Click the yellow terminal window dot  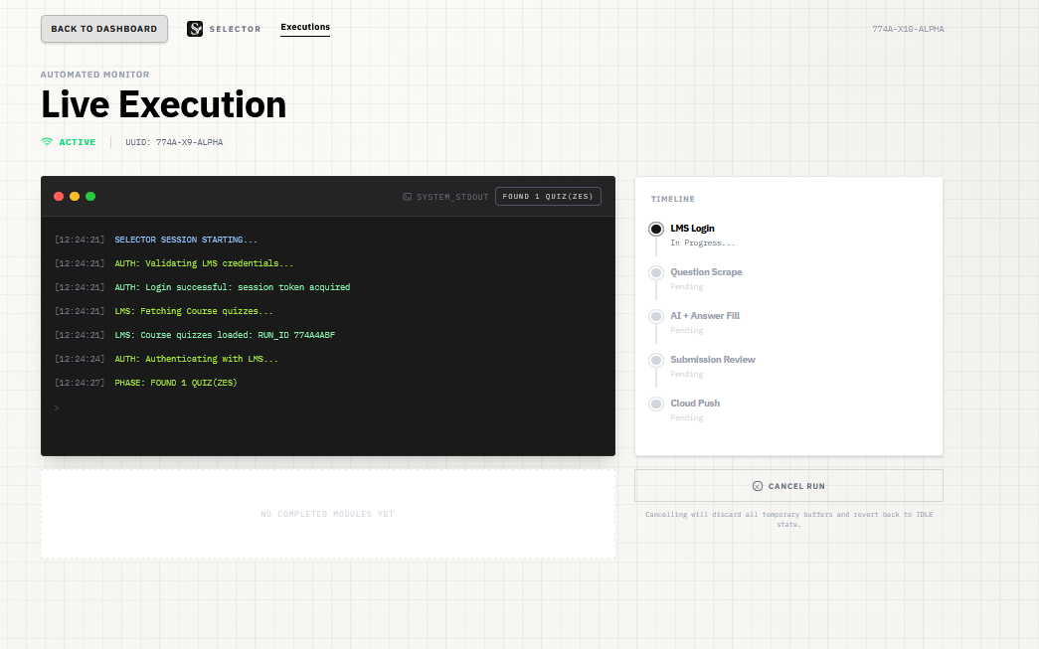pyautogui.click(x=75, y=196)
